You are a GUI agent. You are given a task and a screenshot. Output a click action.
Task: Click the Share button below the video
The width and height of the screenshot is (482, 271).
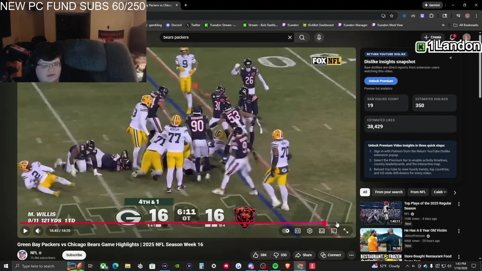[x=304, y=255]
